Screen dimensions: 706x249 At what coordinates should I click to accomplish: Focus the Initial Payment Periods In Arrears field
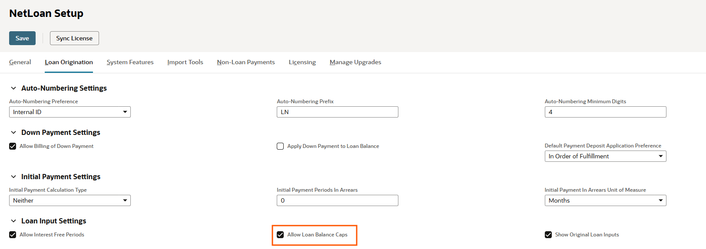coord(337,200)
